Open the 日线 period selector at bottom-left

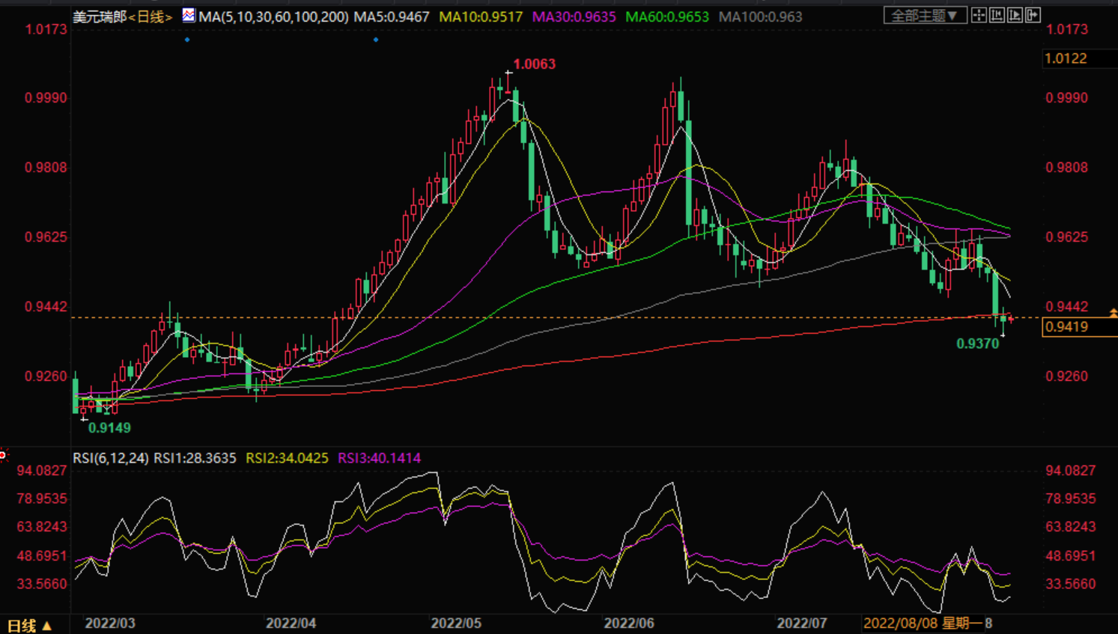pyautogui.click(x=29, y=625)
